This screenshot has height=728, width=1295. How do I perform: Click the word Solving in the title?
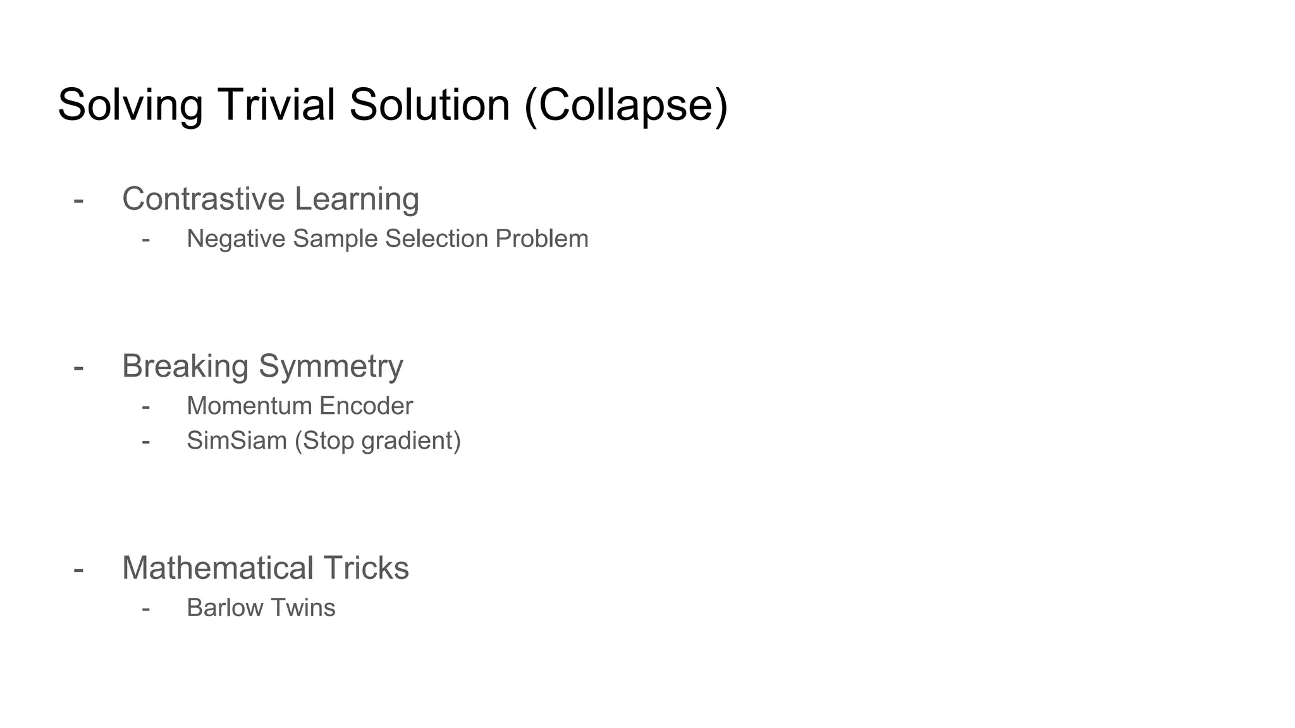click(131, 106)
